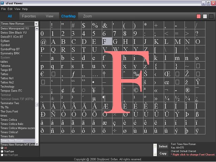
Task: Switch to the Favorites tab
Action: tap(29, 16)
